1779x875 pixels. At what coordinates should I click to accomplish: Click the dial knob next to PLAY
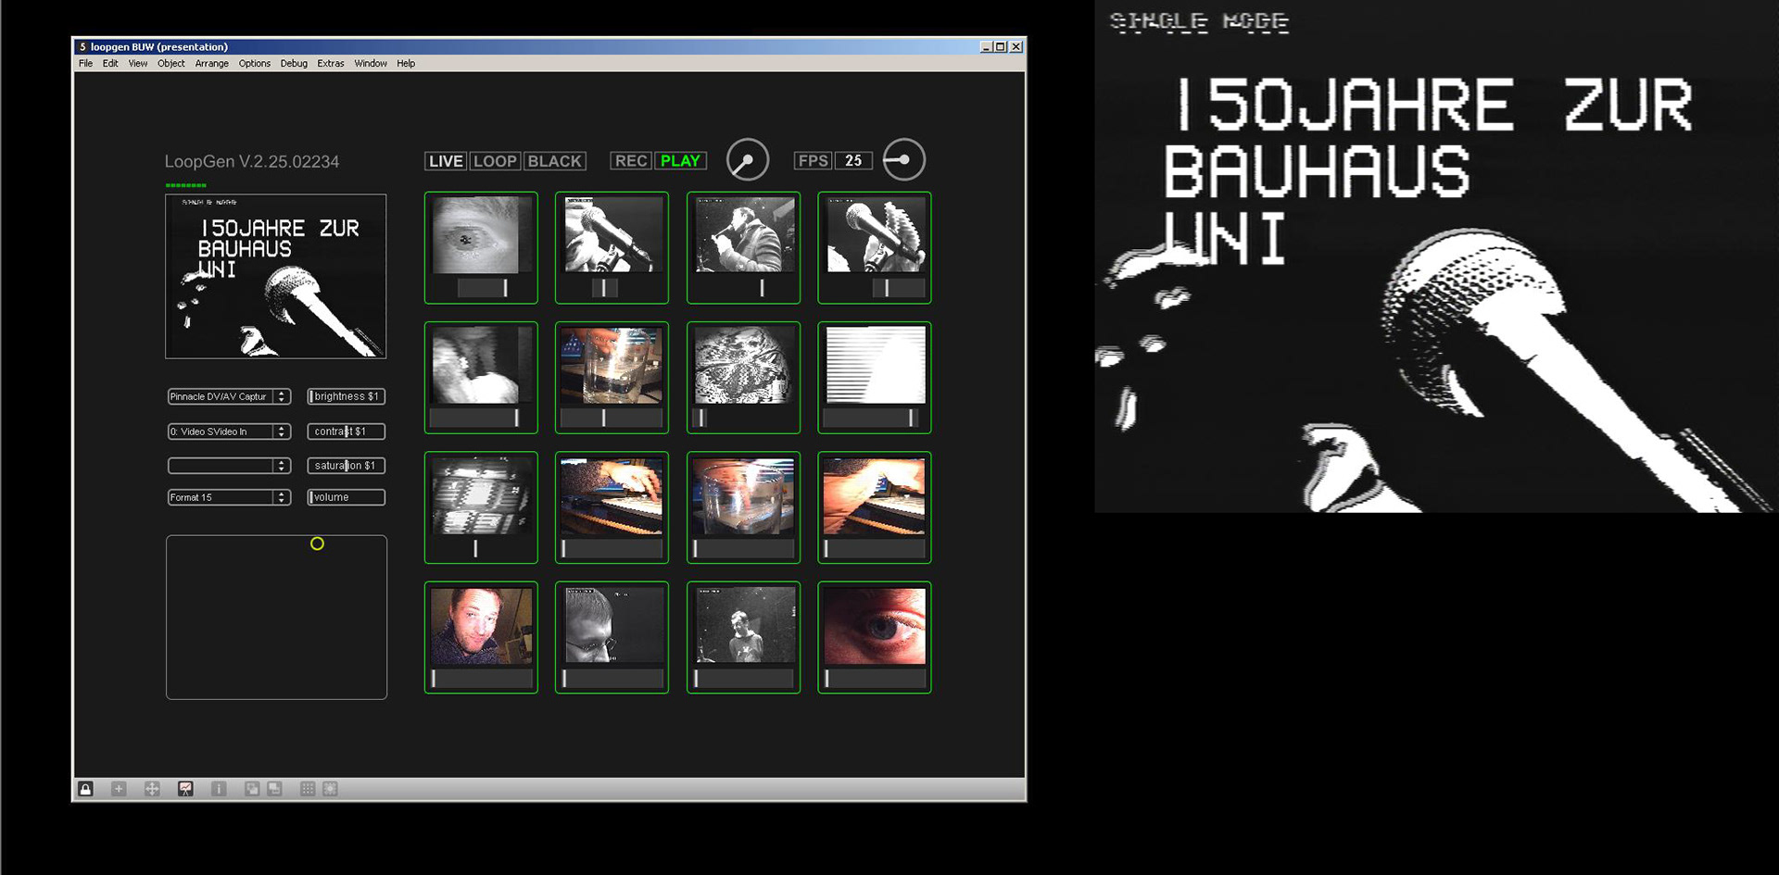748,160
